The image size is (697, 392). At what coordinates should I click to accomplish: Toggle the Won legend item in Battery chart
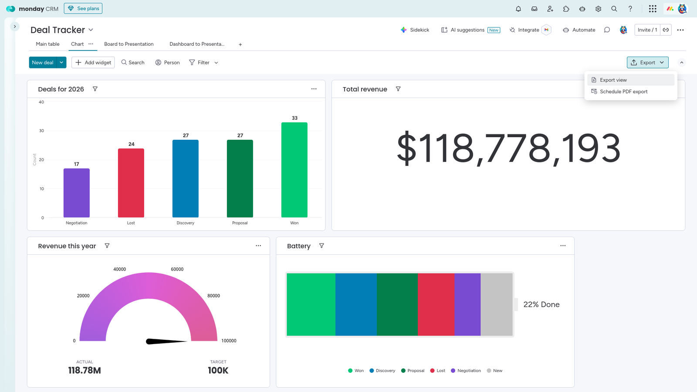pos(355,370)
